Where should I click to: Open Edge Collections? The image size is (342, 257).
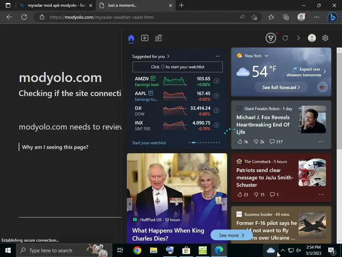click(x=286, y=17)
